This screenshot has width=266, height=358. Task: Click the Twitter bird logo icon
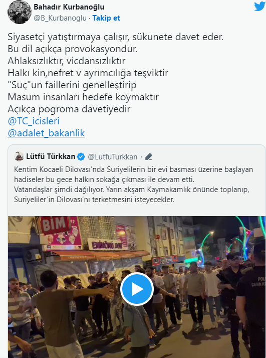click(259, 6)
